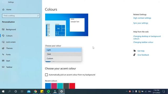Open Changing taskbar colour link
Image resolution: width=168 pixels, height=94 pixels.
(x=143, y=42)
